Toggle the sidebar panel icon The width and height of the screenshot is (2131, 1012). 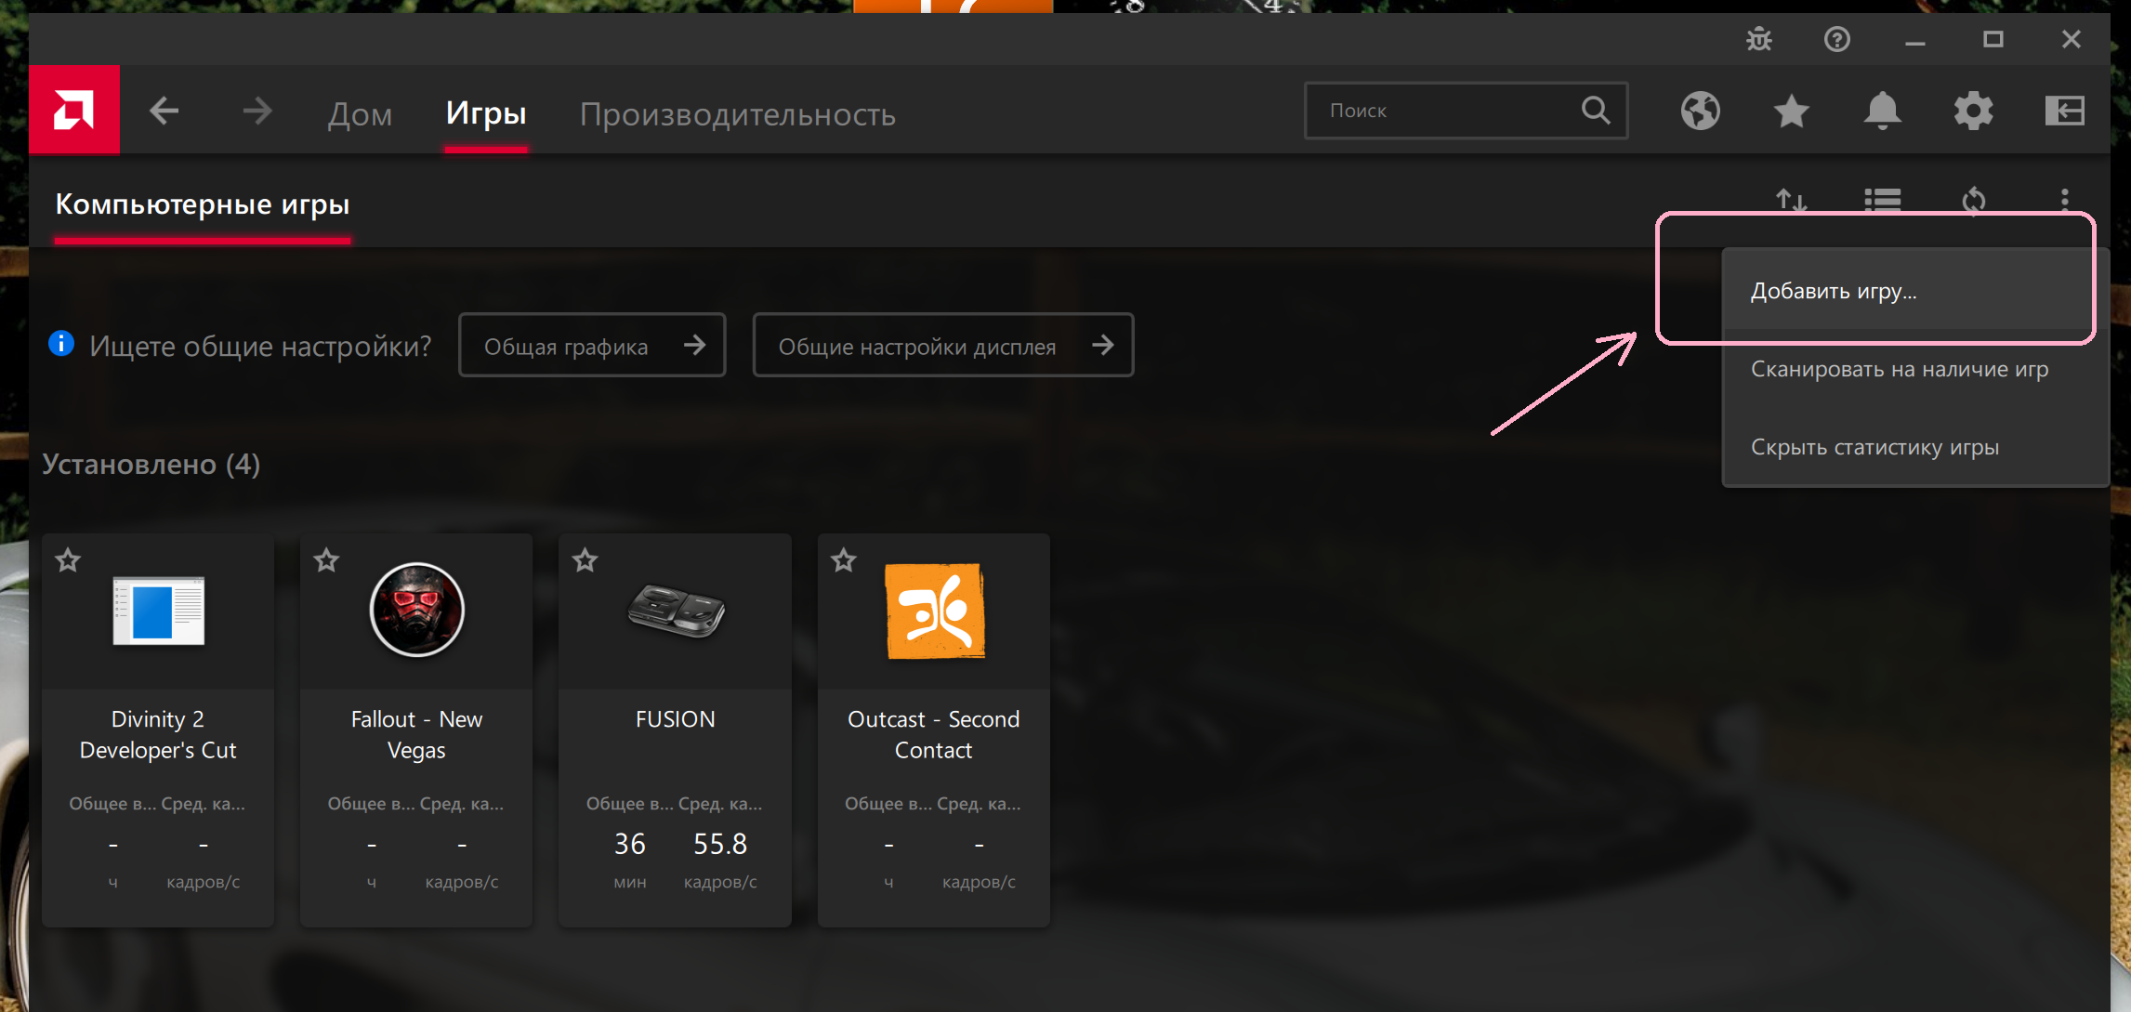2065,111
